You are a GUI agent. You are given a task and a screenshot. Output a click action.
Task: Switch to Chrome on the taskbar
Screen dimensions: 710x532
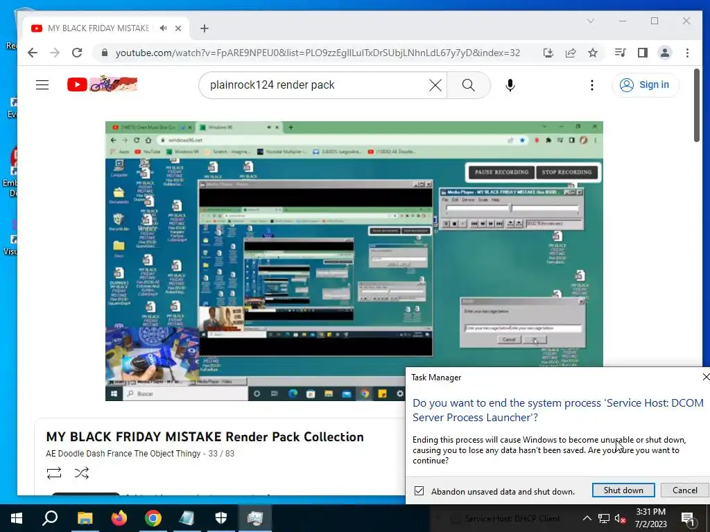tap(153, 518)
